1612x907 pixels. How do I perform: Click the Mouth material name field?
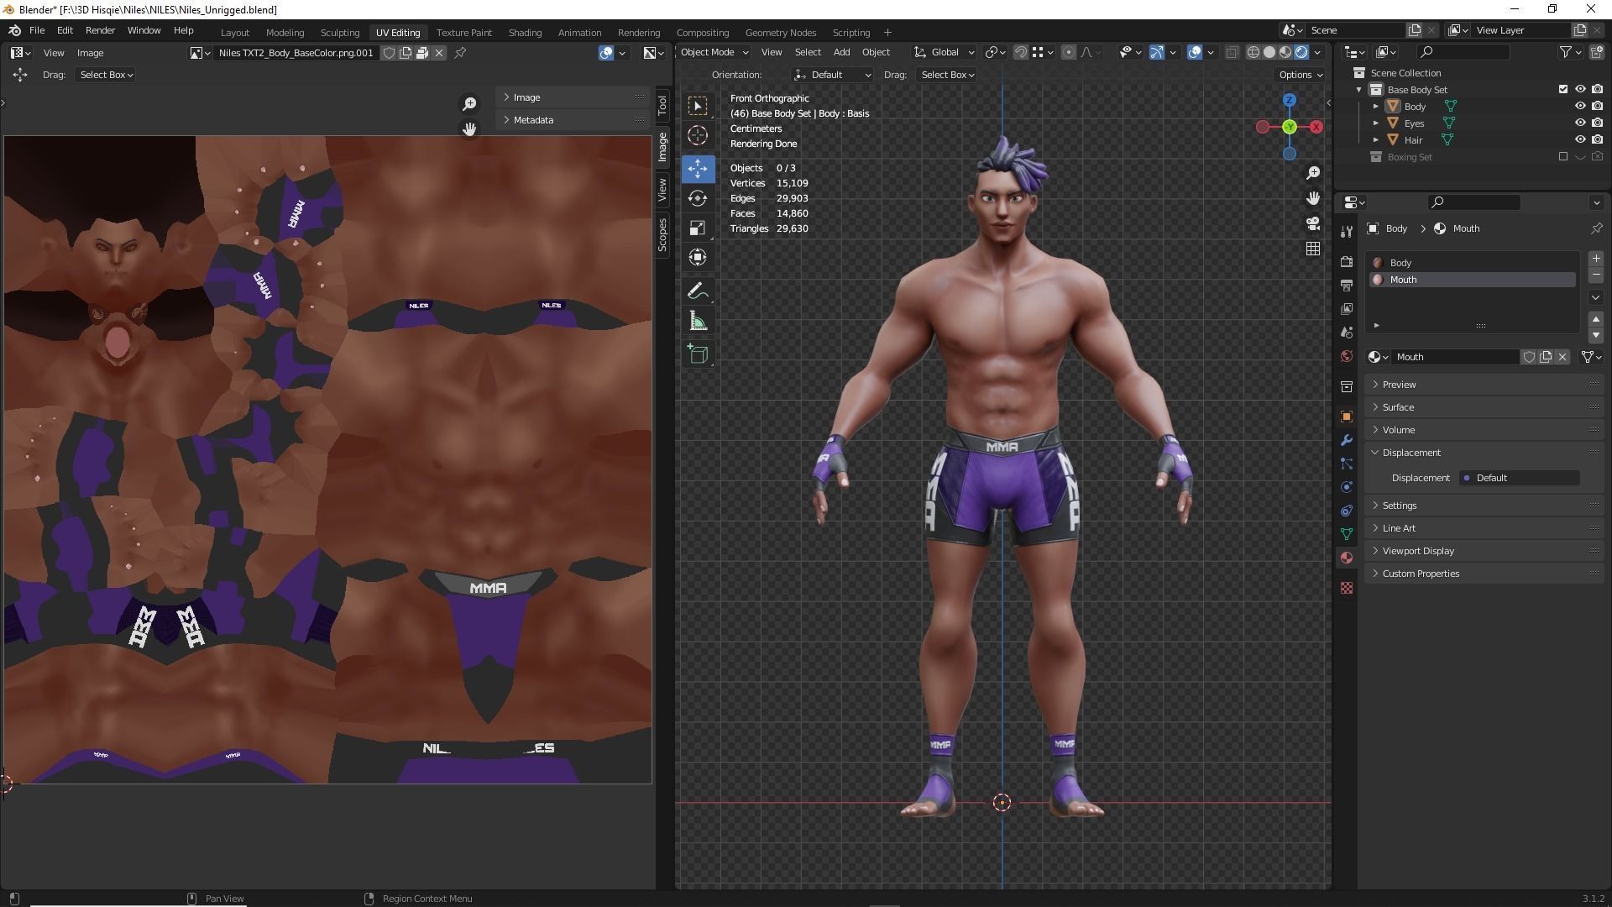tap(1454, 357)
